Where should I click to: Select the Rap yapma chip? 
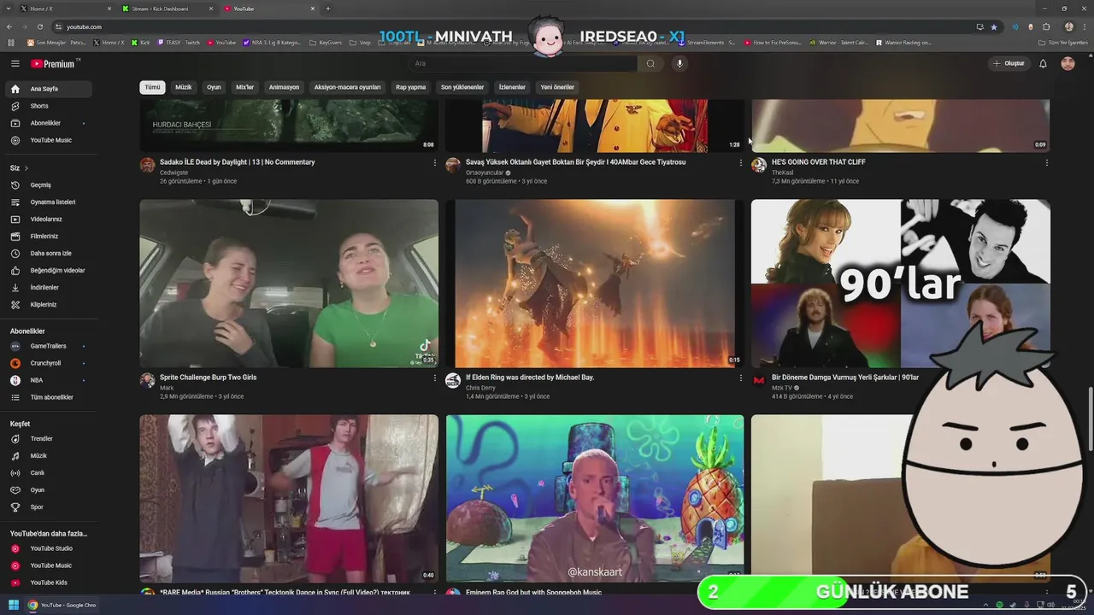click(410, 87)
